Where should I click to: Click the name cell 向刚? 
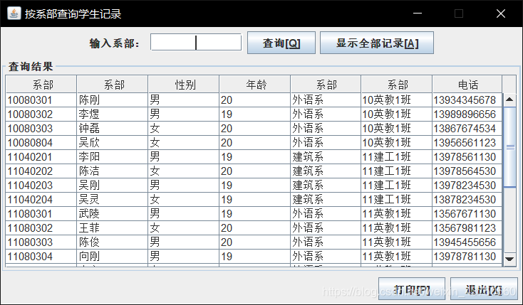click(113, 257)
